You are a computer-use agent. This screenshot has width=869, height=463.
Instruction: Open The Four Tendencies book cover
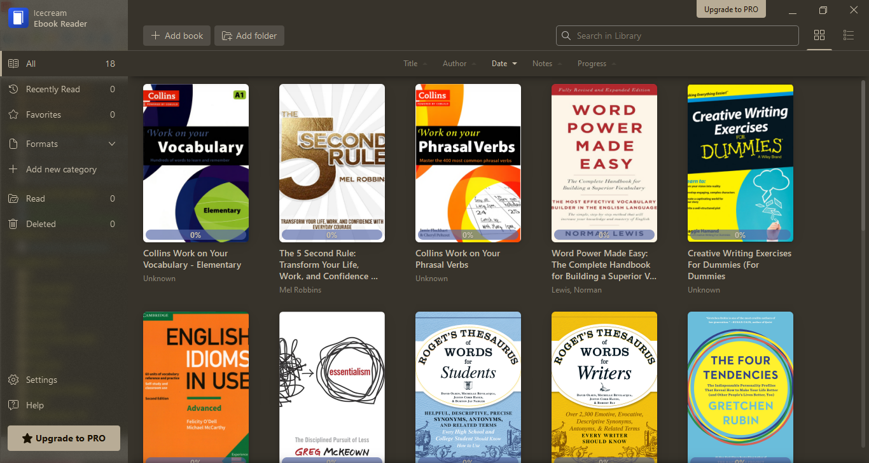click(x=740, y=387)
